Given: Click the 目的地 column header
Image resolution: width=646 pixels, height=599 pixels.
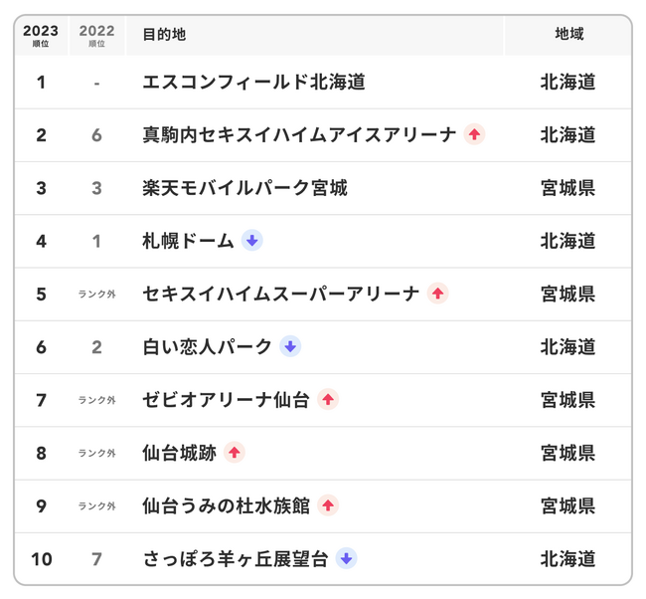Looking at the screenshot, I should (164, 35).
